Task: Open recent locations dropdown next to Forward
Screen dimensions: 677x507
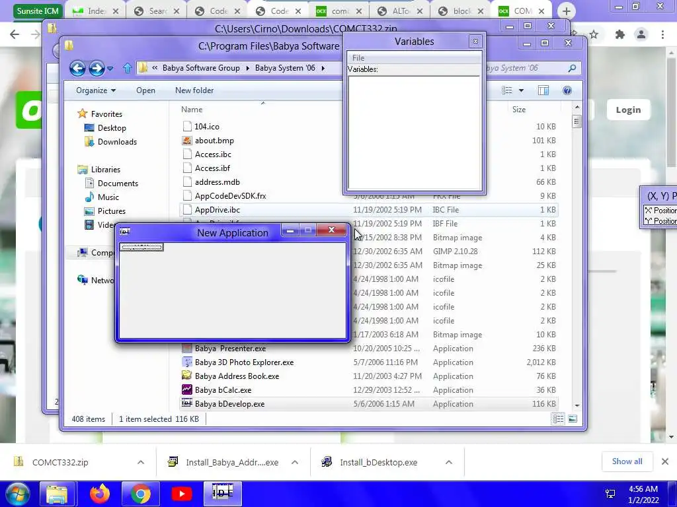Action: tap(110, 68)
